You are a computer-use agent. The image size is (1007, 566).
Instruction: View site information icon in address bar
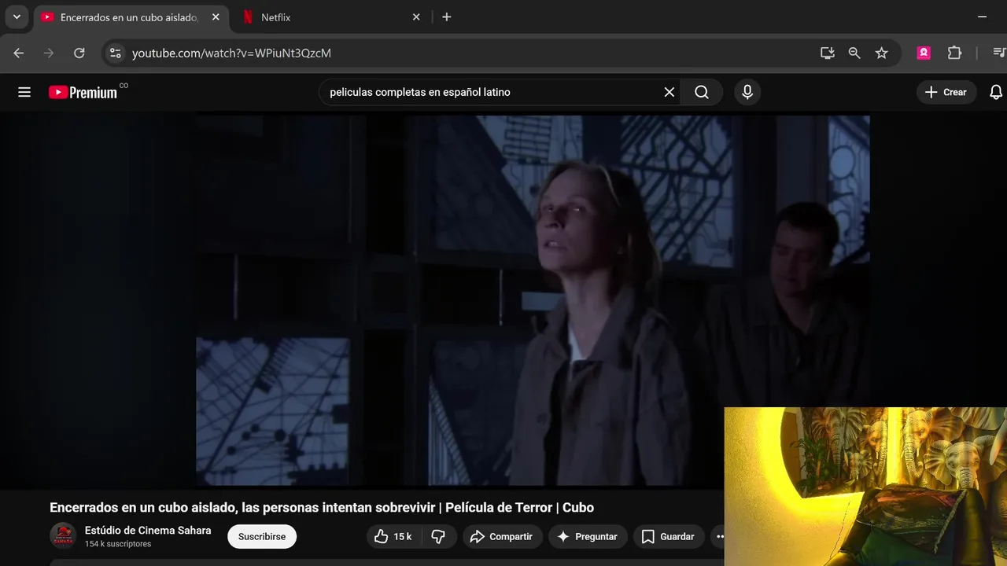point(115,53)
